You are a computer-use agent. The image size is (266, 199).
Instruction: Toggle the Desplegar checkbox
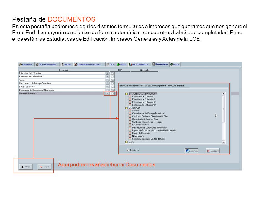[x=128, y=150]
